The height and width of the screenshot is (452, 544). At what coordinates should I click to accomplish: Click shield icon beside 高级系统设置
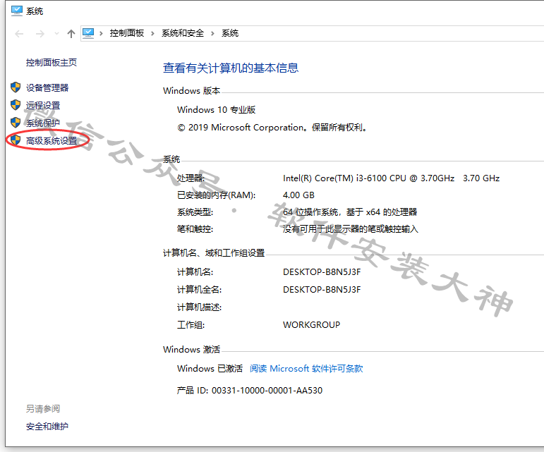(16, 140)
